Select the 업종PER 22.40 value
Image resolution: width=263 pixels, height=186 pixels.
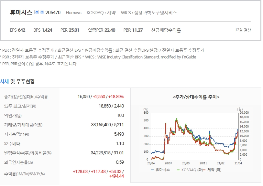coord(102,30)
